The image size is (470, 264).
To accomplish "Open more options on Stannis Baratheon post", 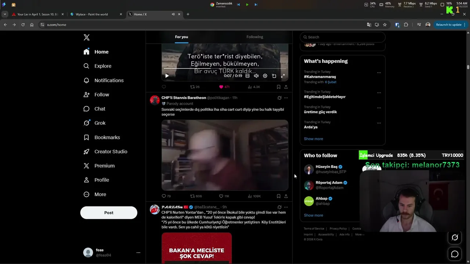I will [x=286, y=98].
